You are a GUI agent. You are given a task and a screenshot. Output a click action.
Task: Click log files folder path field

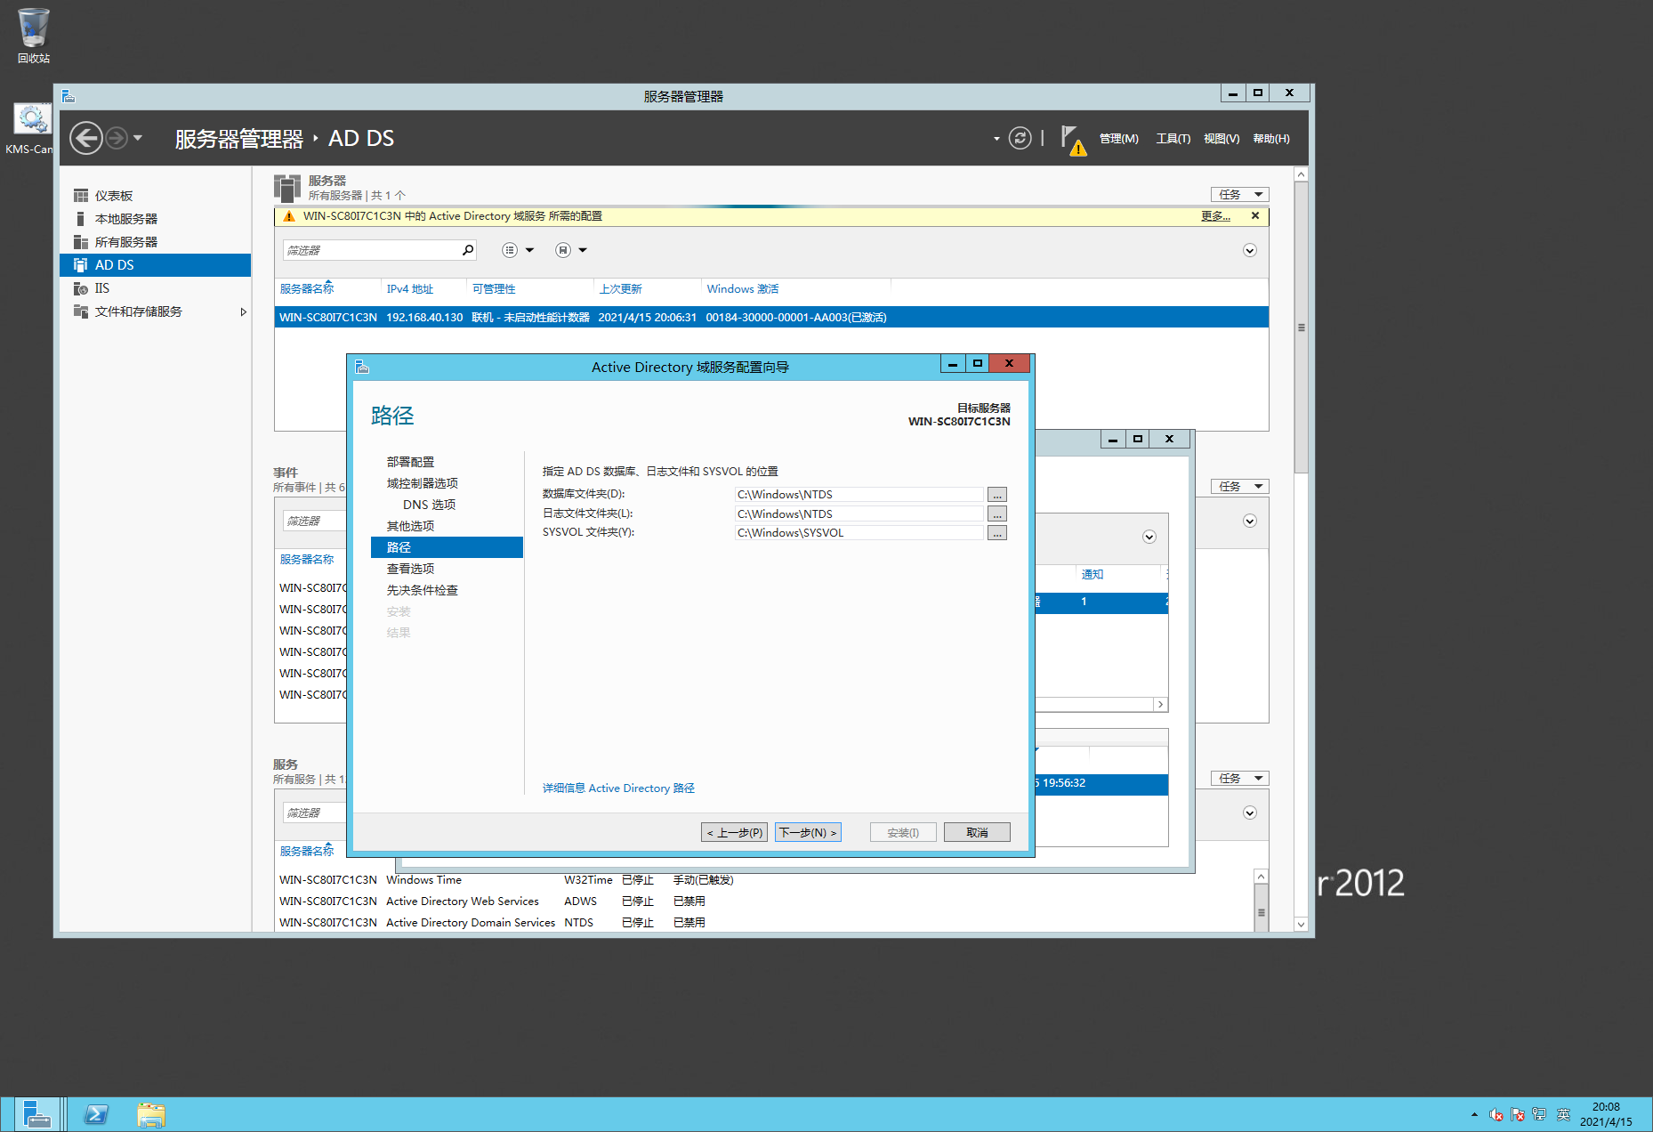pyautogui.click(x=859, y=514)
